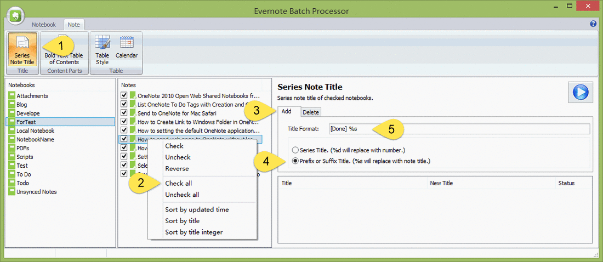603x262 pixels.
Task: Choose Check from the context menu
Action: click(x=174, y=146)
